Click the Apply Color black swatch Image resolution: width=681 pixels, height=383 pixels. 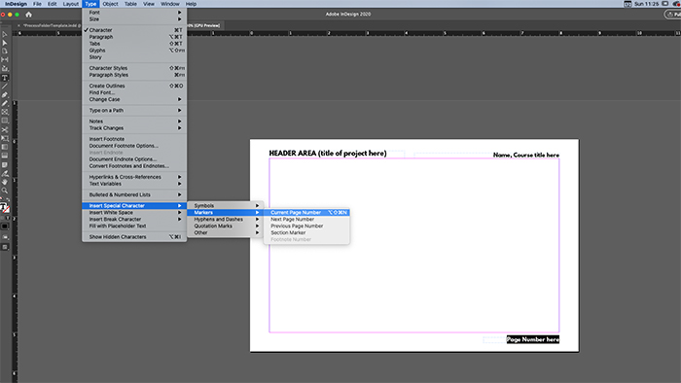pyautogui.click(x=5, y=226)
